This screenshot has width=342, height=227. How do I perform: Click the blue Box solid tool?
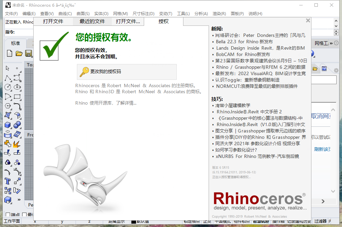coord(8,125)
